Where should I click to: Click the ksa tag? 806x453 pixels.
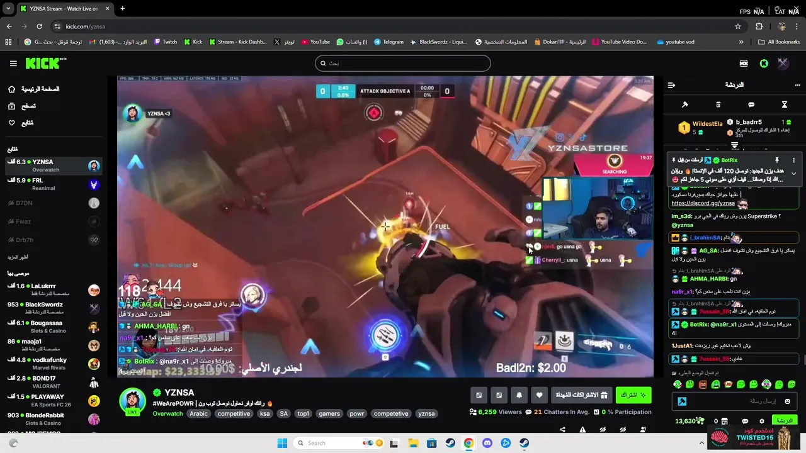tap(264, 413)
